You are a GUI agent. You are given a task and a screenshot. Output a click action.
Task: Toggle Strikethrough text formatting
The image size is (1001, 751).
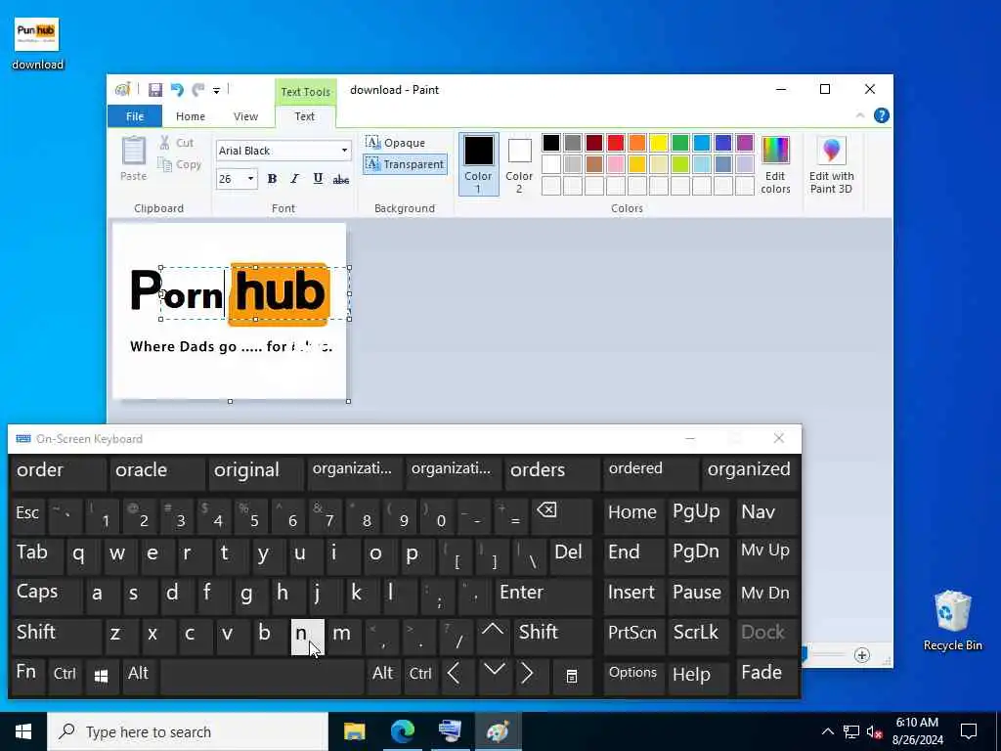341,179
